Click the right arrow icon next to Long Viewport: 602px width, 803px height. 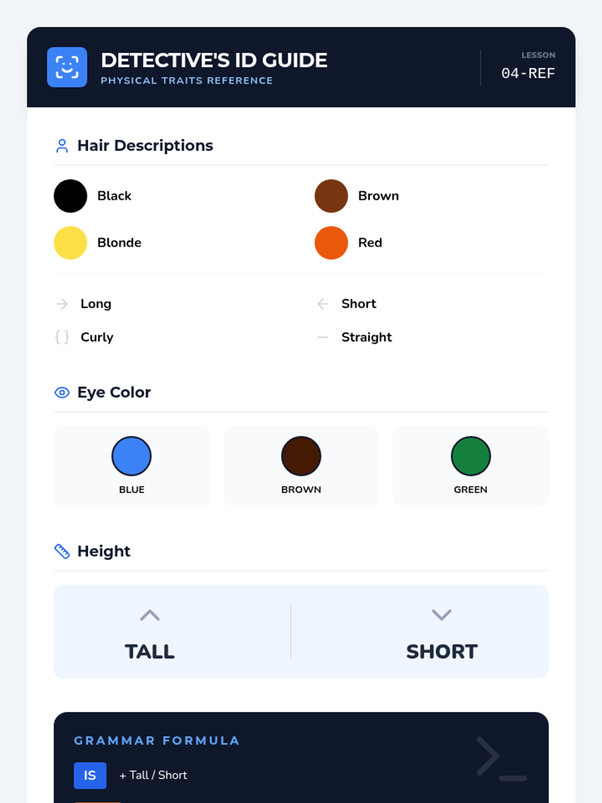tap(62, 304)
